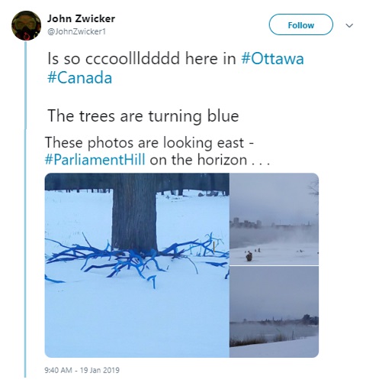This screenshot has height=383, width=366.
Task: Open the #ParliamentHill hashtag
Action: click(95, 160)
